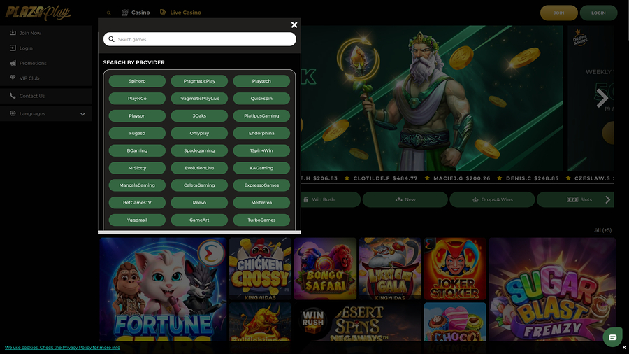Select the Drops & Wins category tab
Screen dimensions: 629x354
[x=492, y=199]
